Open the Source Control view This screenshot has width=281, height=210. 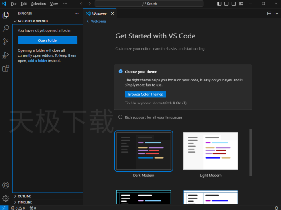[x=6, y=42]
